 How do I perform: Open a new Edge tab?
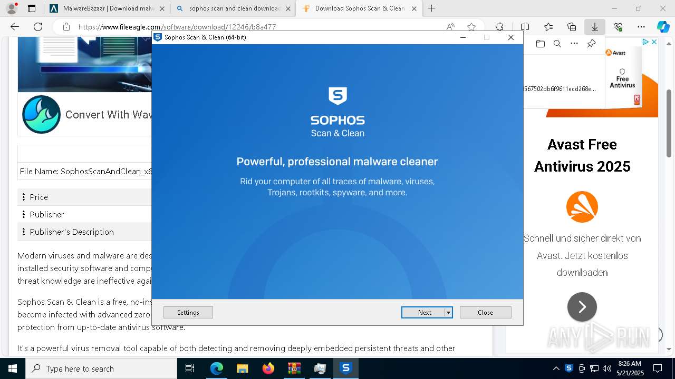[x=431, y=8]
